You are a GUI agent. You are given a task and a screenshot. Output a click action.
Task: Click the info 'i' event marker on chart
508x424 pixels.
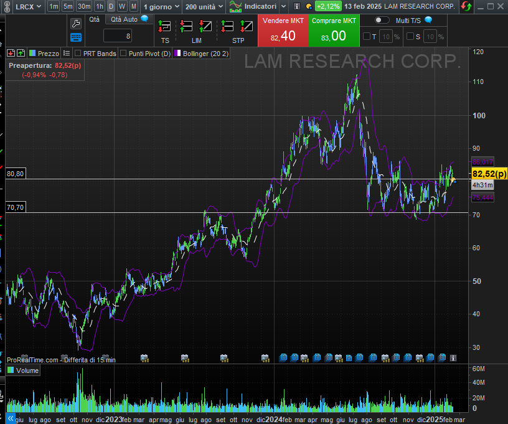point(453,358)
